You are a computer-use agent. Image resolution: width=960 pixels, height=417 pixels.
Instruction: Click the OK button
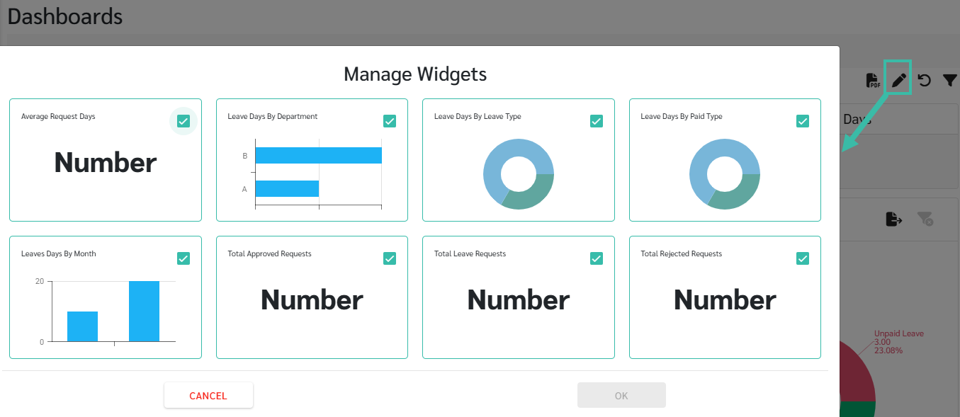621,396
